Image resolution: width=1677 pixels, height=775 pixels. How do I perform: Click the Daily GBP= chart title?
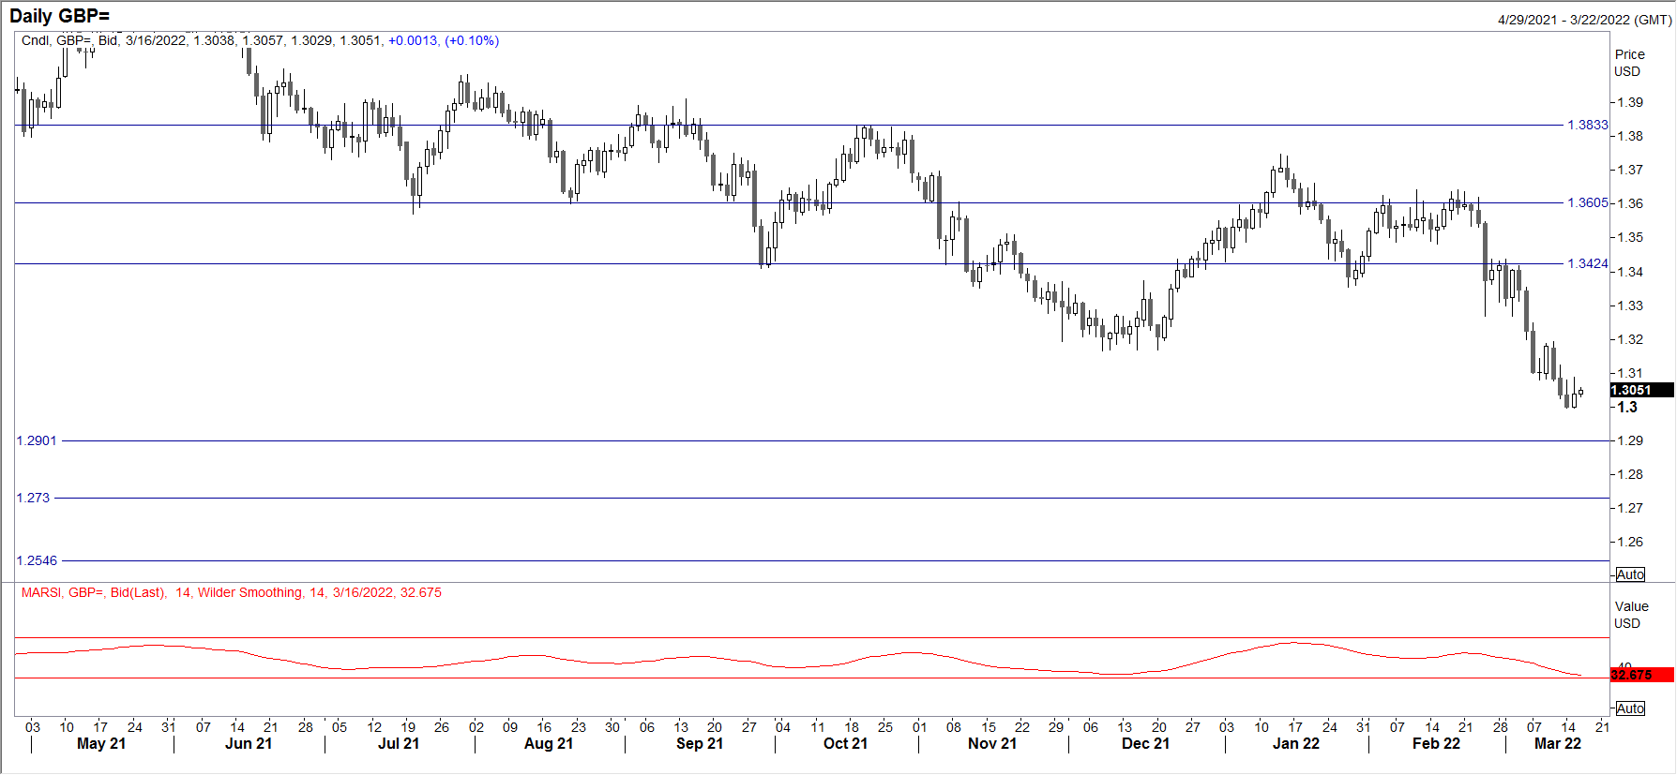tap(59, 16)
